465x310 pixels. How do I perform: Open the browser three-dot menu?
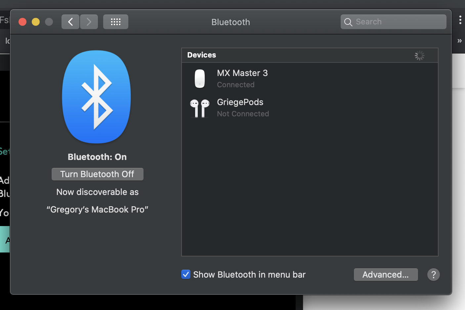[460, 20]
